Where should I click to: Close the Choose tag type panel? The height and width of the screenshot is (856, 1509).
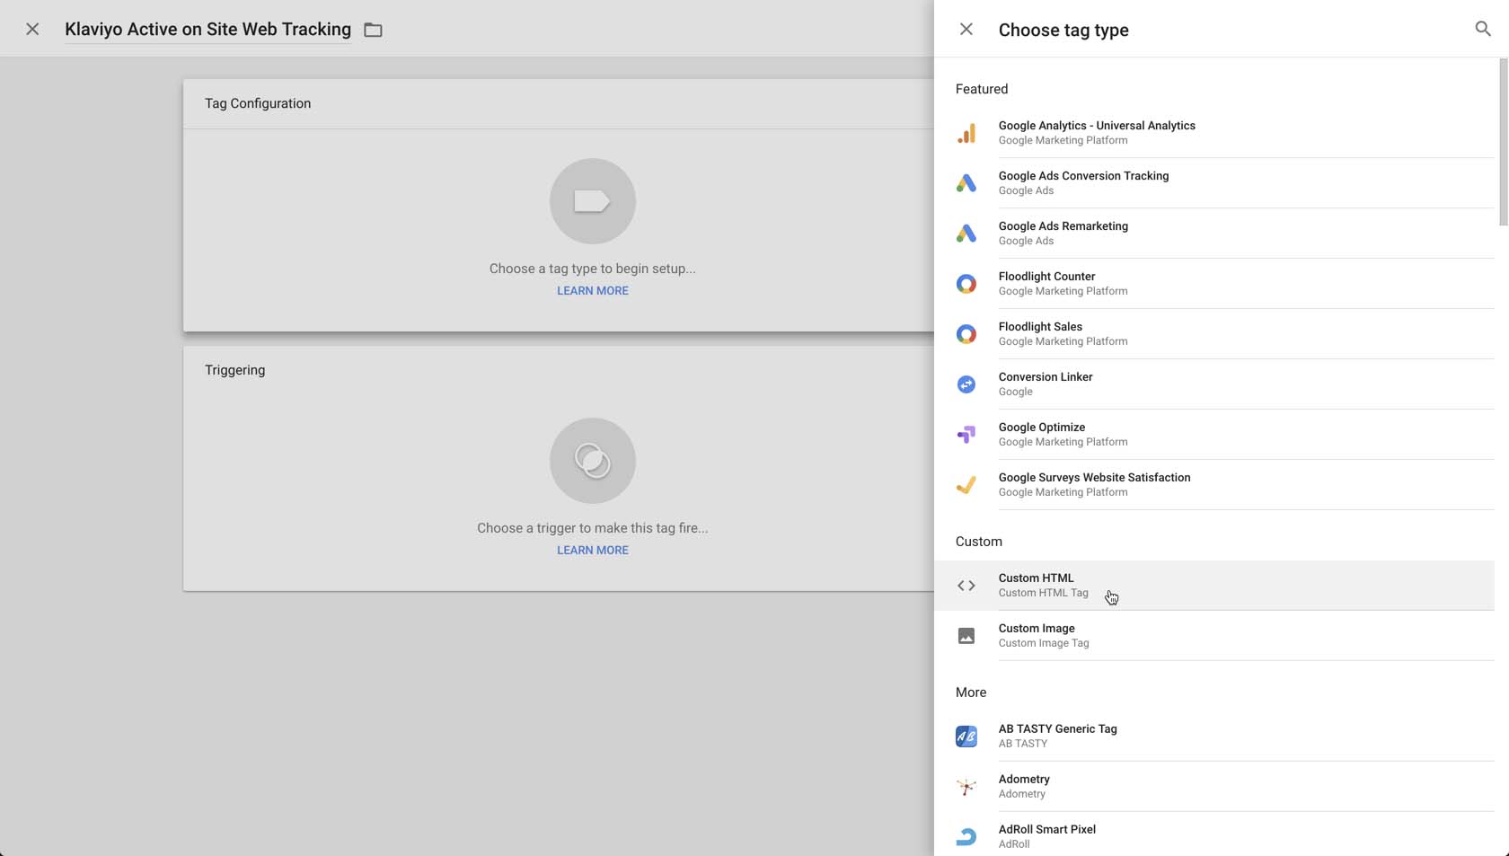pyautogui.click(x=966, y=29)
